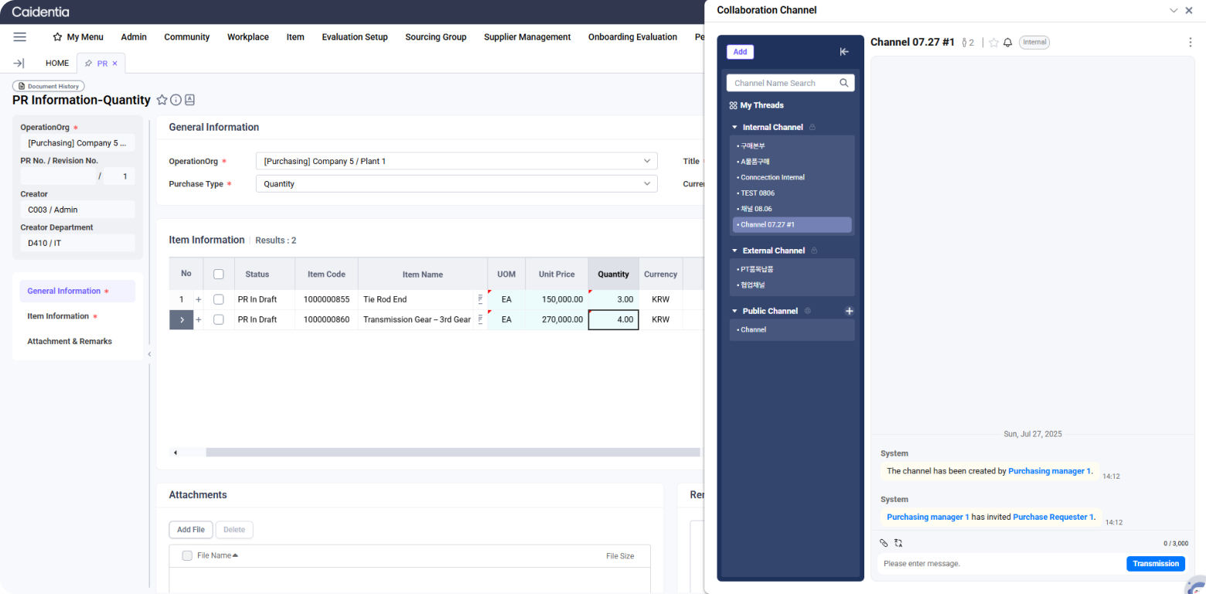Click the info icon beside page title
Viewport: 1206px width, 594px height.
[x=175, y=100]
